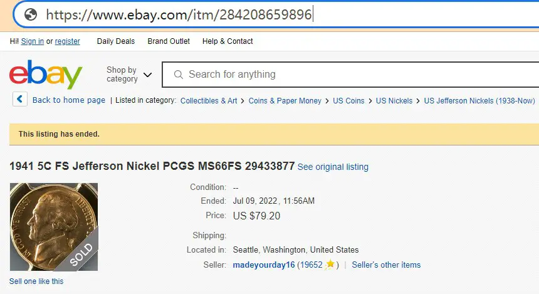The width and height of the screenshot is (539, 294).
Task: Open the Brand Outlet menu item
Action: tap(169, 41)
